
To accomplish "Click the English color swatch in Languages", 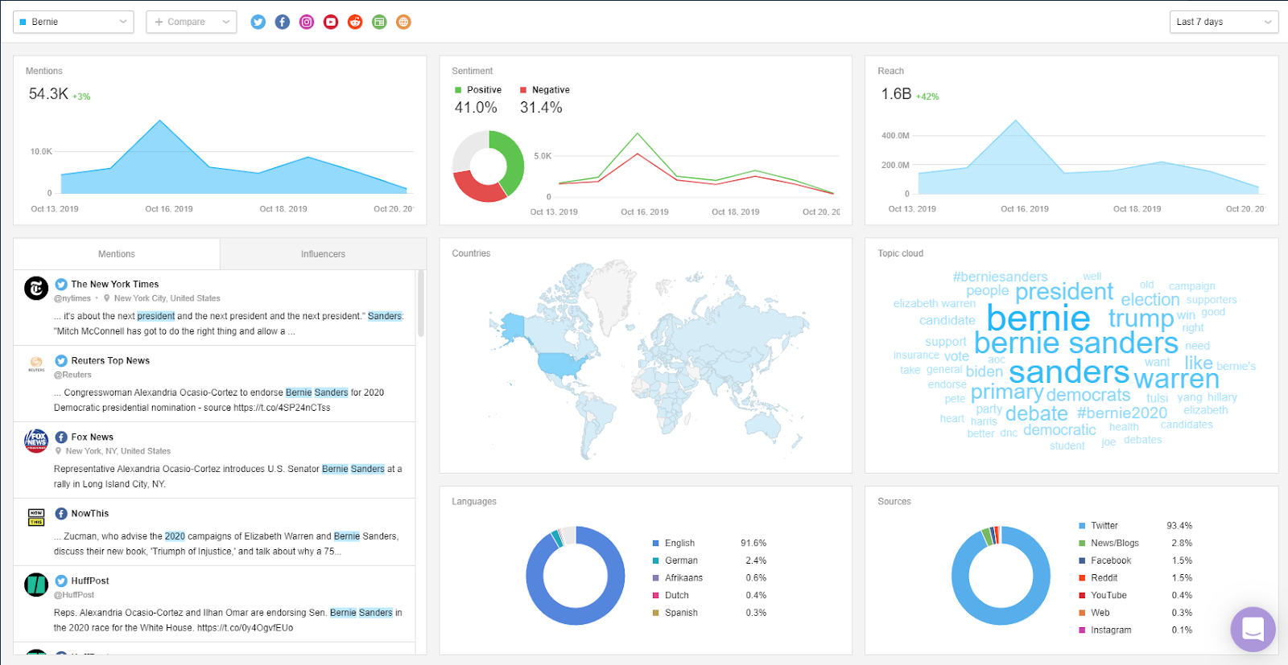I will click(656, 544).
